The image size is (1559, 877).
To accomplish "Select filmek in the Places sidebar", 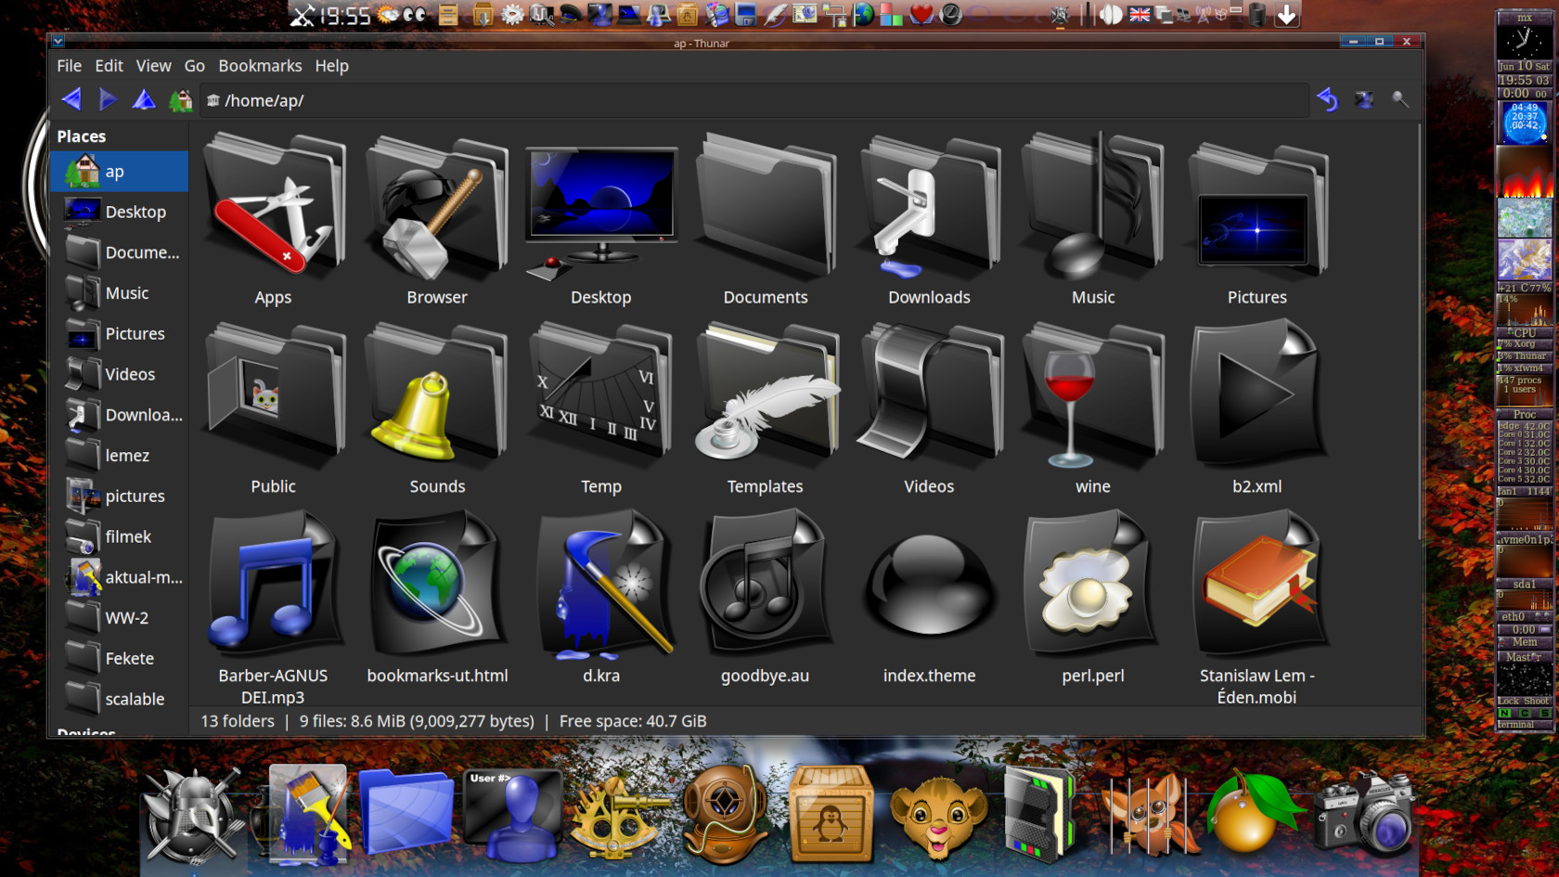I will (120, 536).
